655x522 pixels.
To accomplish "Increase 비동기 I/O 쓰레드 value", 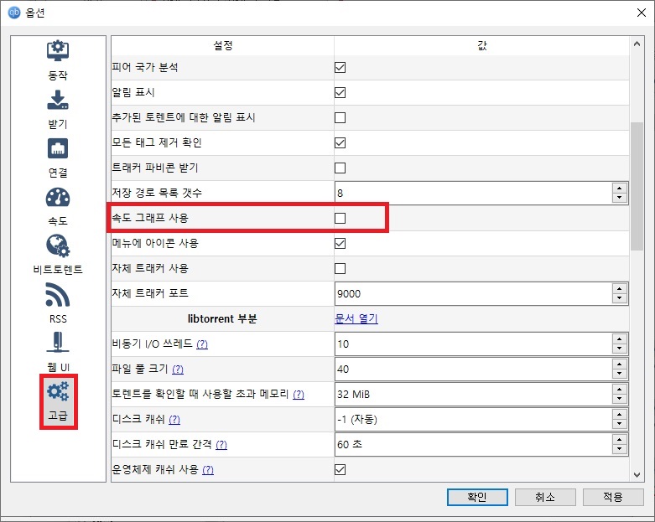I will (x=620, y=339).
